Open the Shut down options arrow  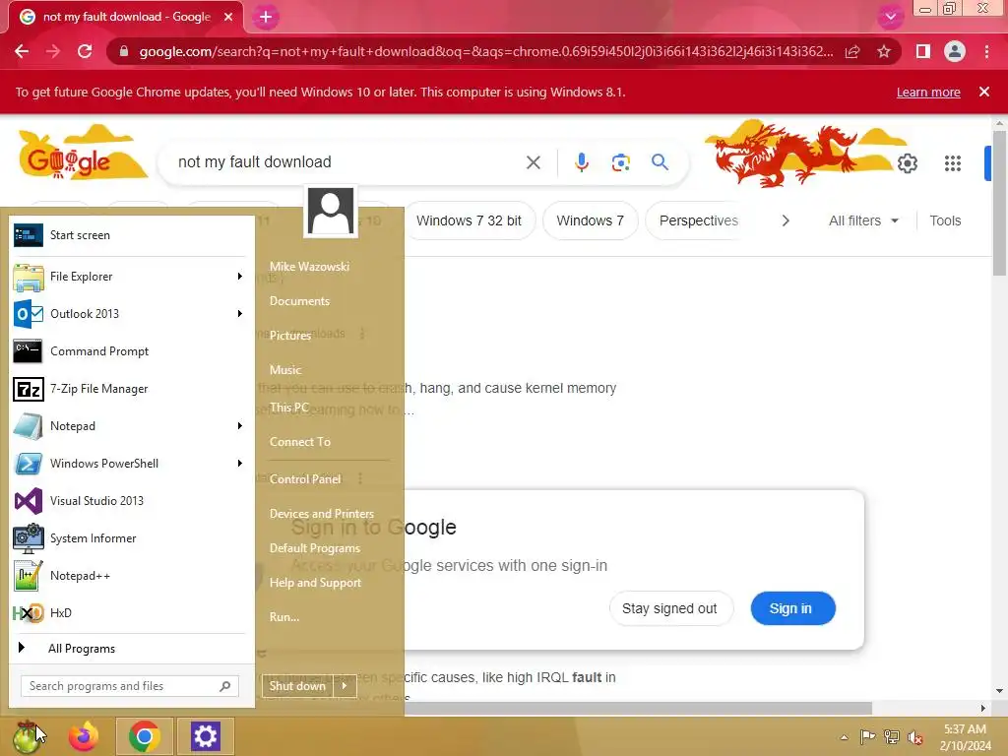click(346, 686)
